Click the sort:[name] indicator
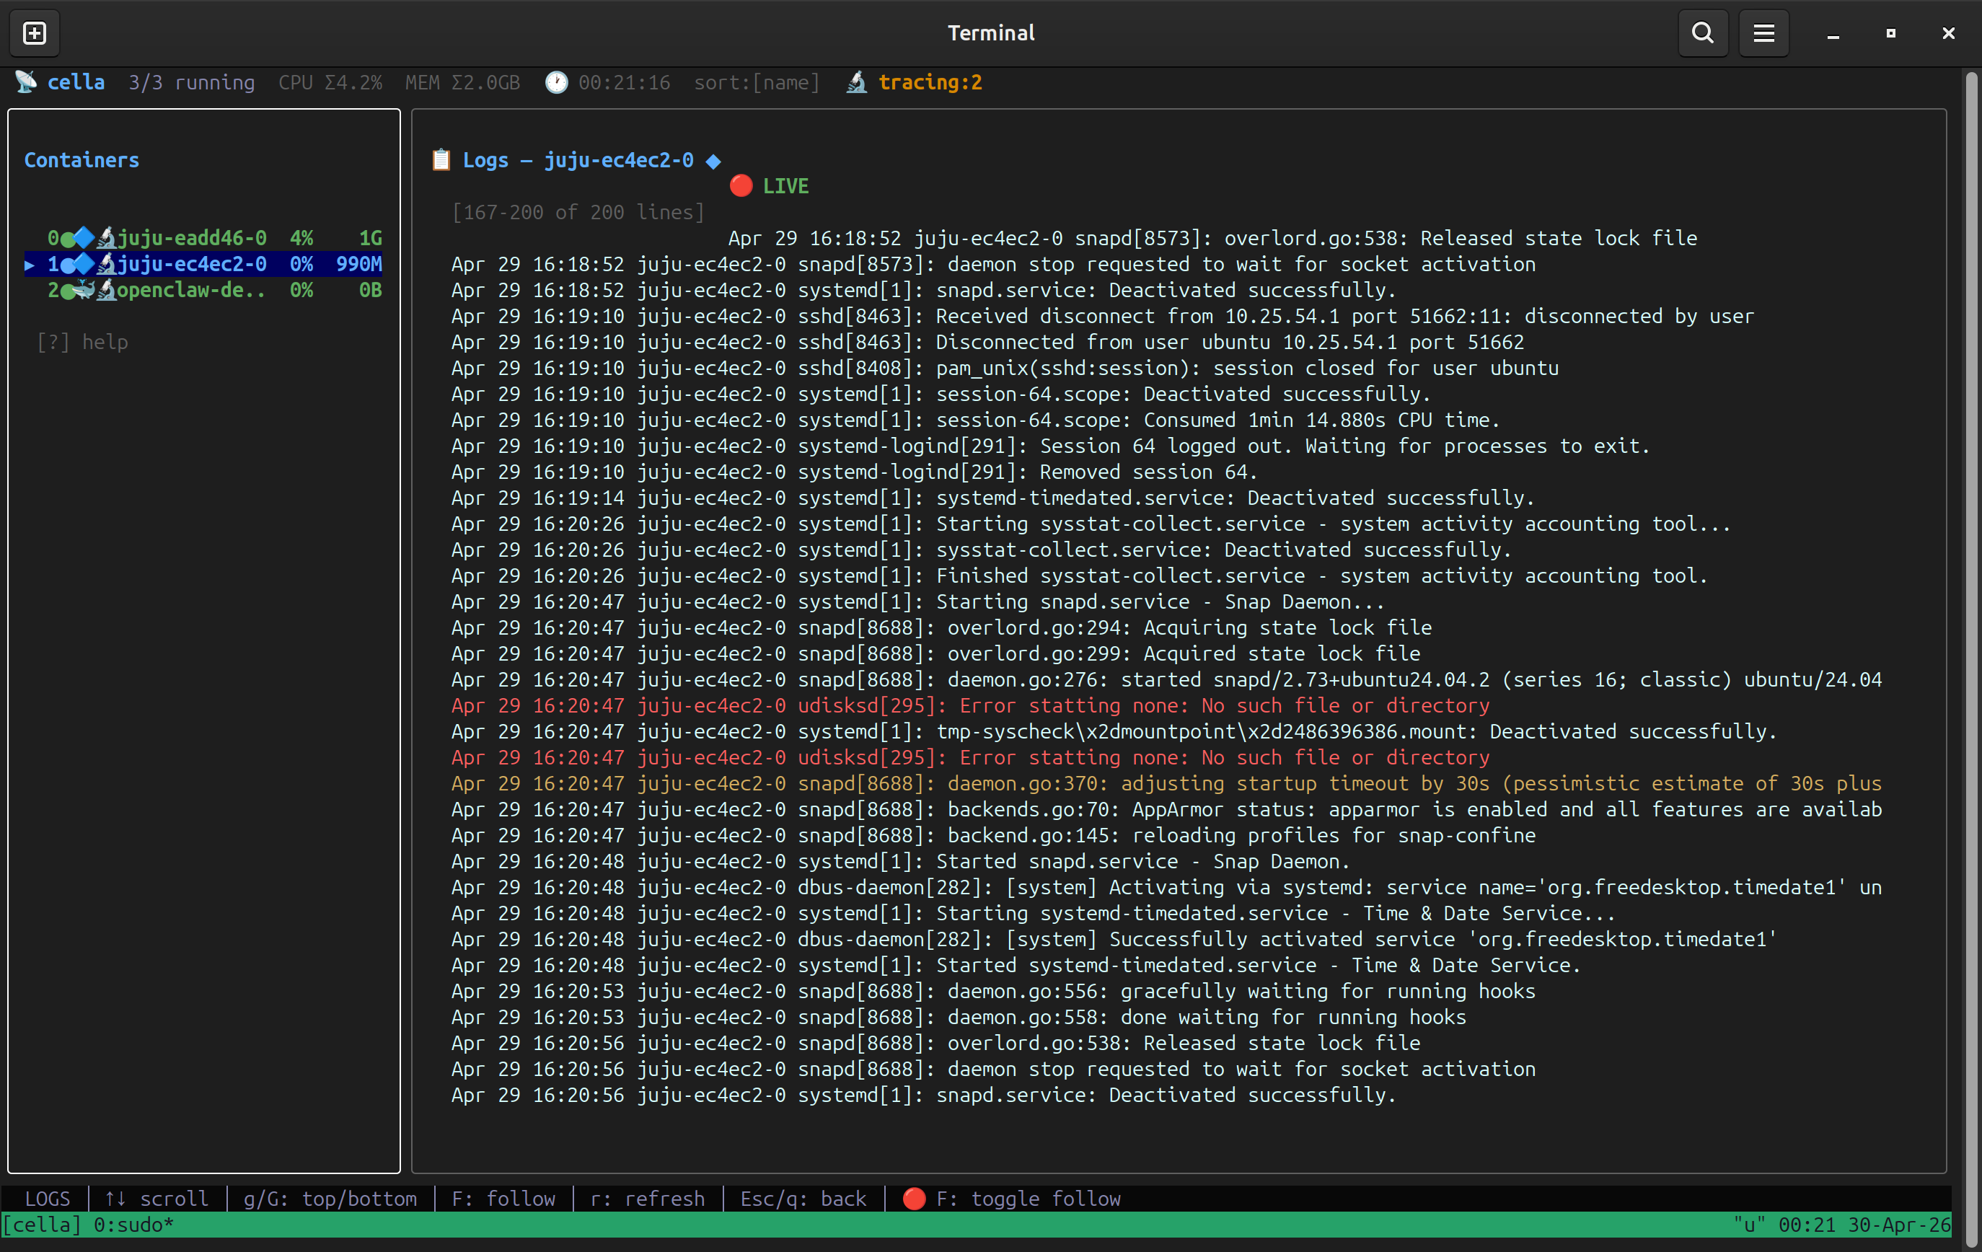 [x=757, y=82]
